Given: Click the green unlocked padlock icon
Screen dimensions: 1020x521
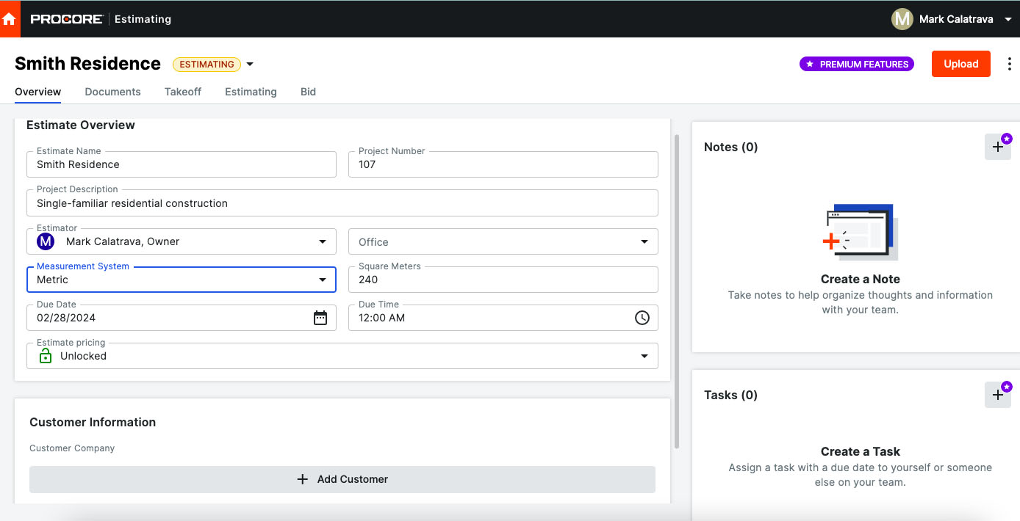Looking at the screenshot, I should click(46, 356).
